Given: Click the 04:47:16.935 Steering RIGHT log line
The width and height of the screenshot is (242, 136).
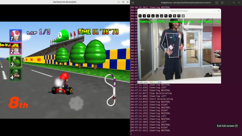Looking at the screenshot, I should (x=149, y=128).
